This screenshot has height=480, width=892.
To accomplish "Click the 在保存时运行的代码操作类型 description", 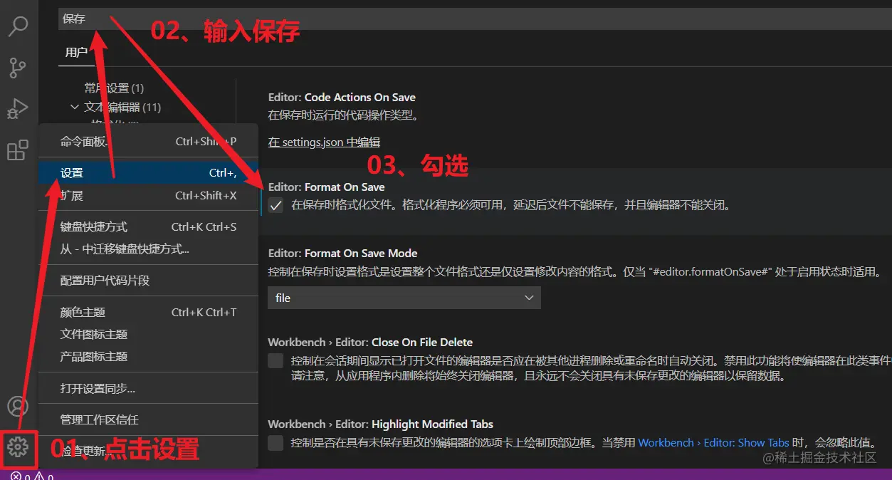I will [x=343, y=115].
